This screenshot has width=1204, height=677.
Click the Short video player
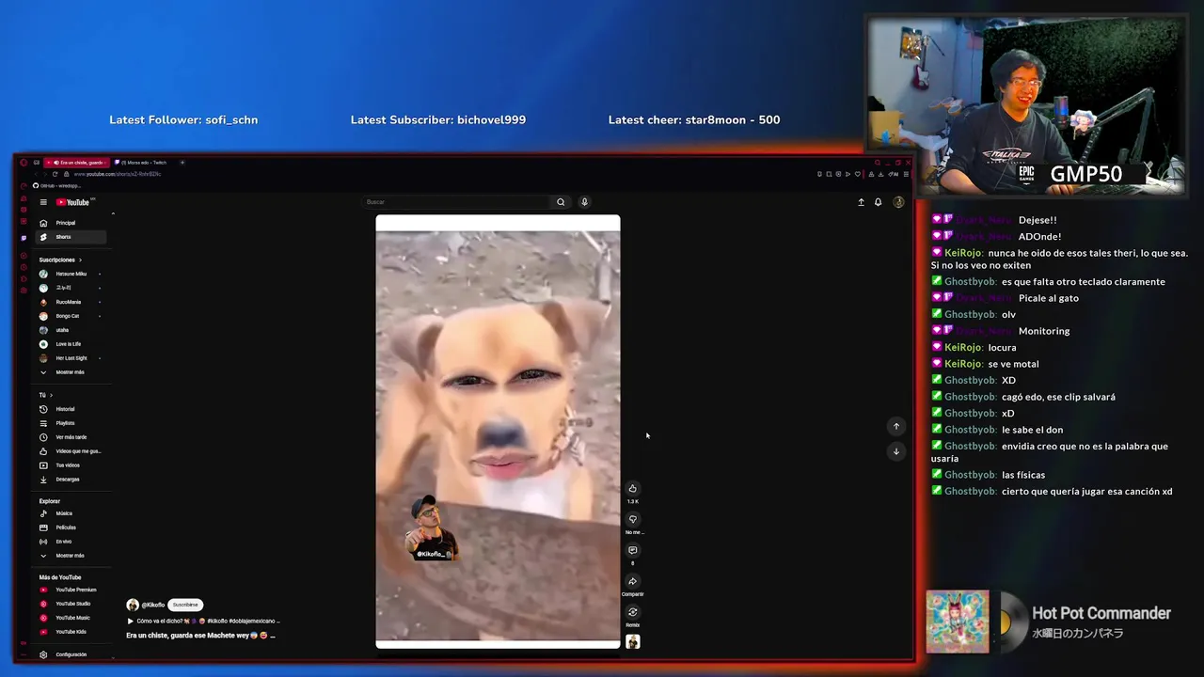click(x=498, y=432)
